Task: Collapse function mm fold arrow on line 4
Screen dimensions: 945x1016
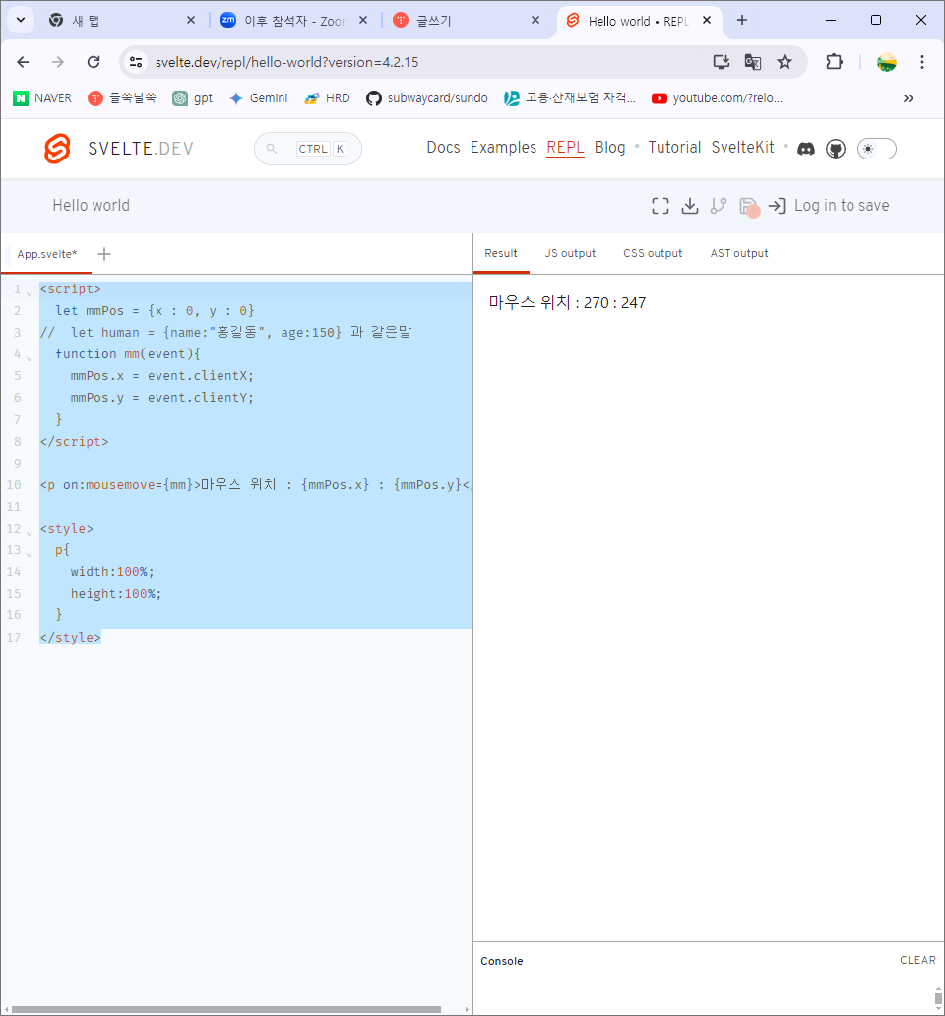Action: [x=30, y=358]
